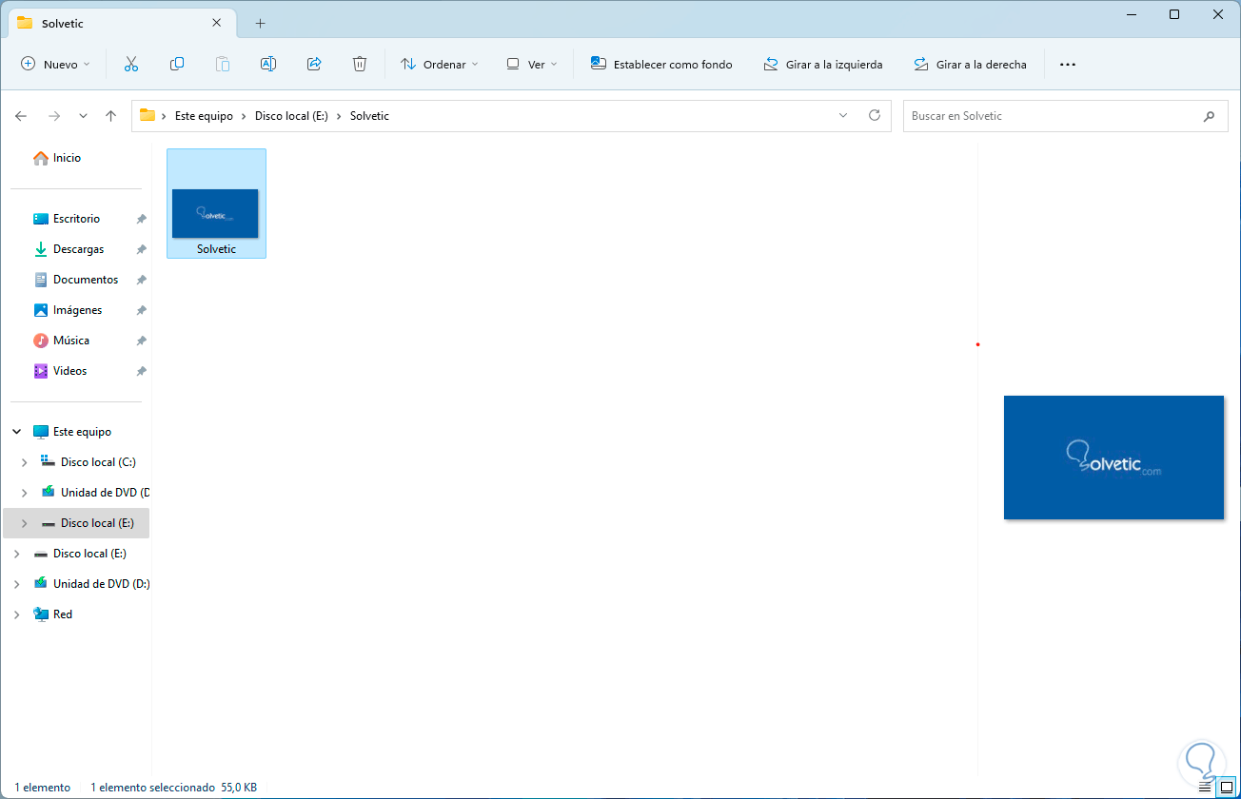
Task: Show recent locations dropdown arrow
Action: (83, 116)
